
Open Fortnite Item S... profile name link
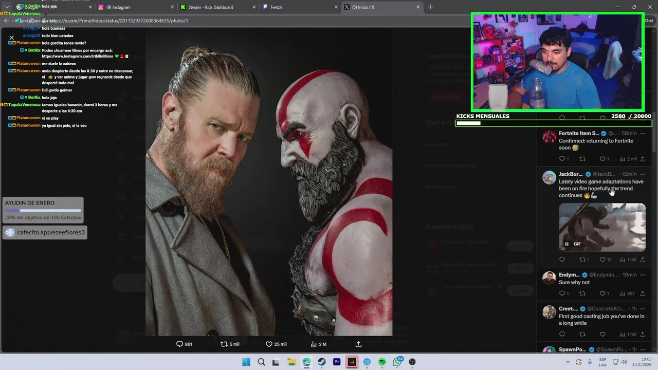(579, 133)
